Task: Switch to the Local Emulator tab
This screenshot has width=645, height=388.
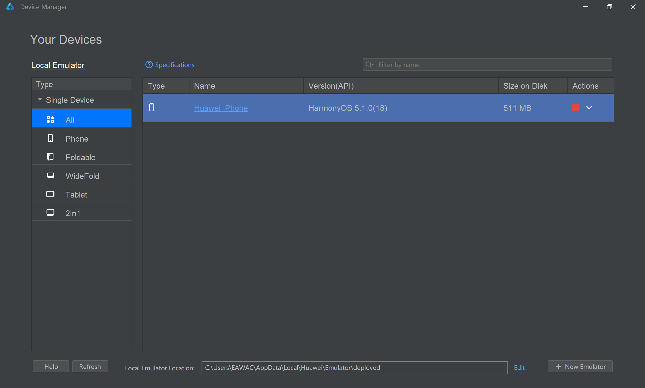Action: point(58,65)
